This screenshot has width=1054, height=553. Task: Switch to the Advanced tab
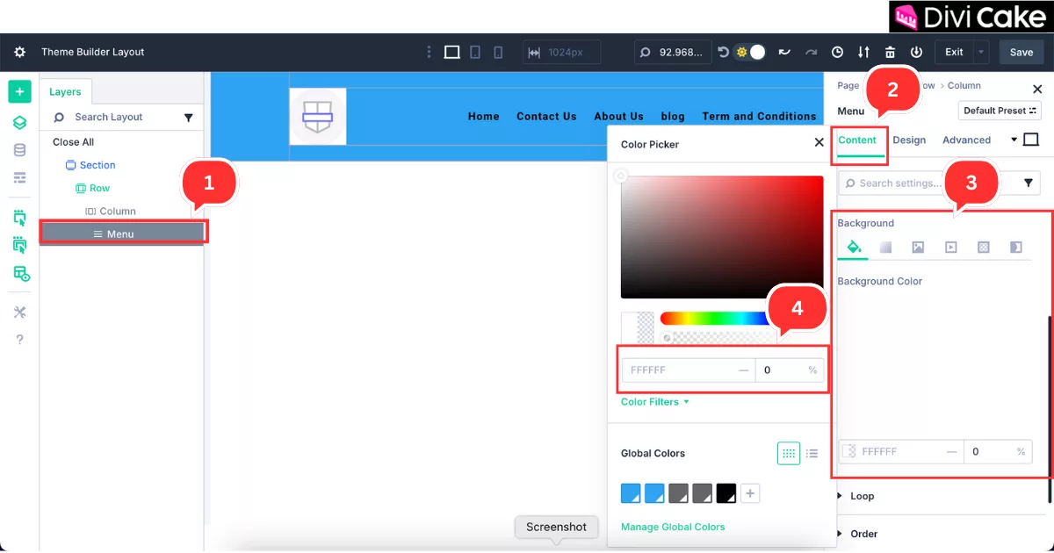[966, 140]
